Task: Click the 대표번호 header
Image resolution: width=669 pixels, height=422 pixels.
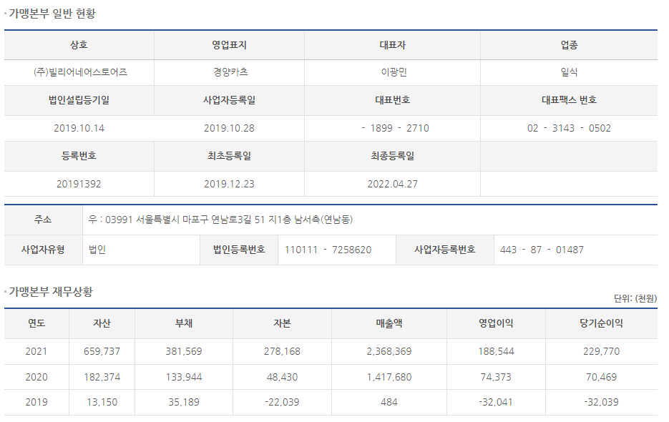Action: click(x=393, y=100)
